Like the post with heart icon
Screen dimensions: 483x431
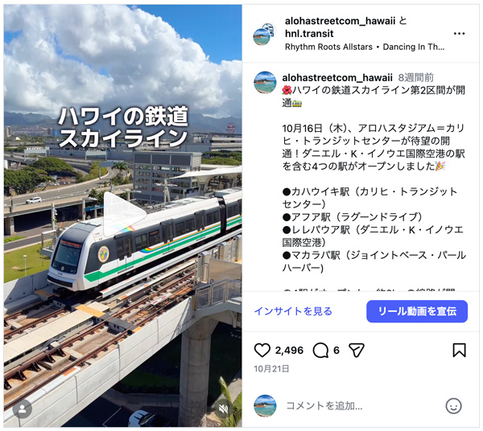262,350
